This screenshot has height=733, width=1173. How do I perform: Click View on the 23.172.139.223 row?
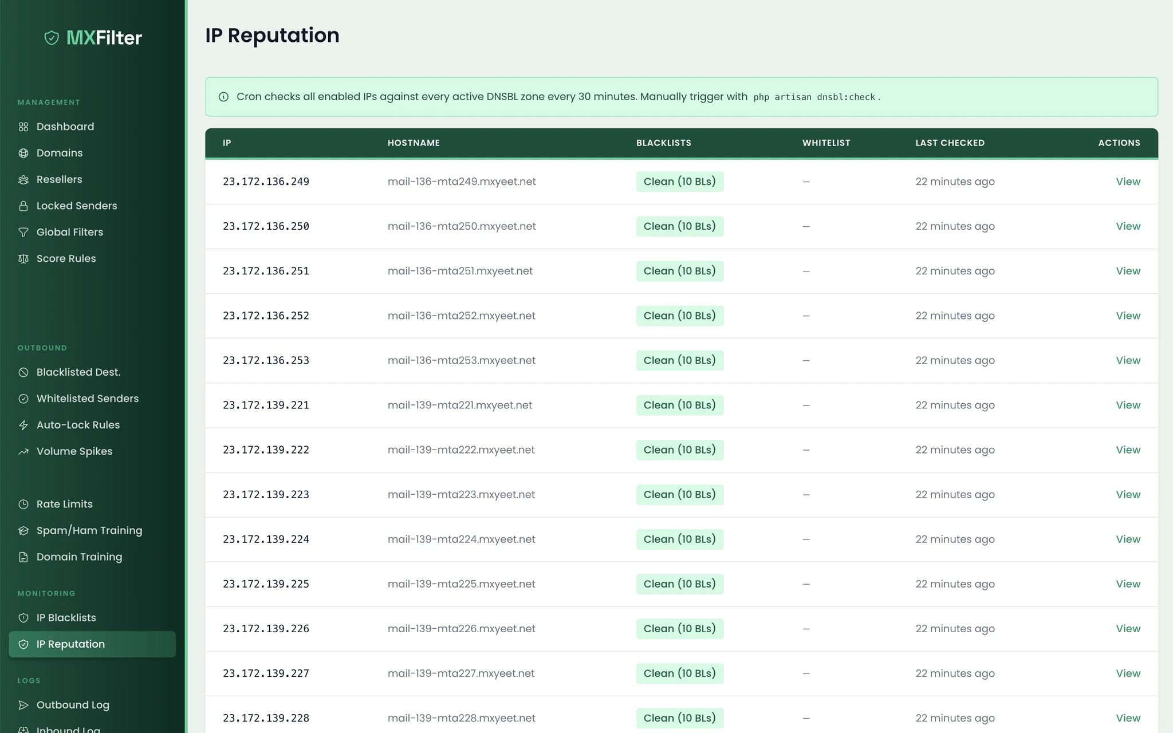coord(1128,494)
